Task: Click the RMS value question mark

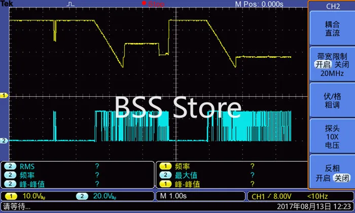Action: point(97,166)
